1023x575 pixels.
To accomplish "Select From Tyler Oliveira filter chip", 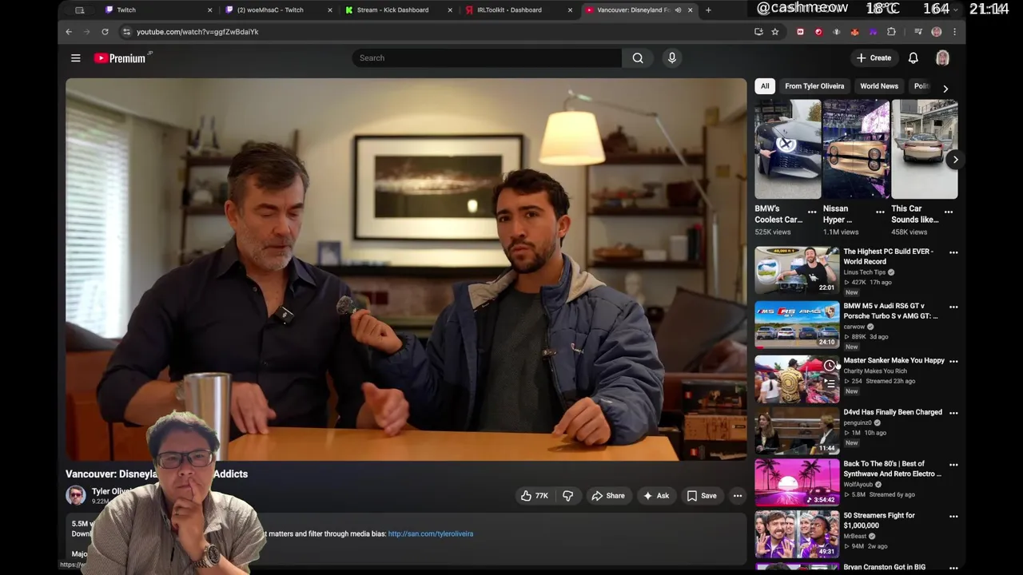I will pos(814,86).
